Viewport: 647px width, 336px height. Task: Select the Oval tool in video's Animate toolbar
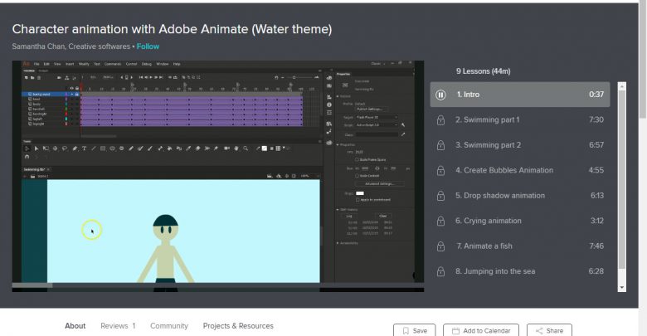coord(112,149)
